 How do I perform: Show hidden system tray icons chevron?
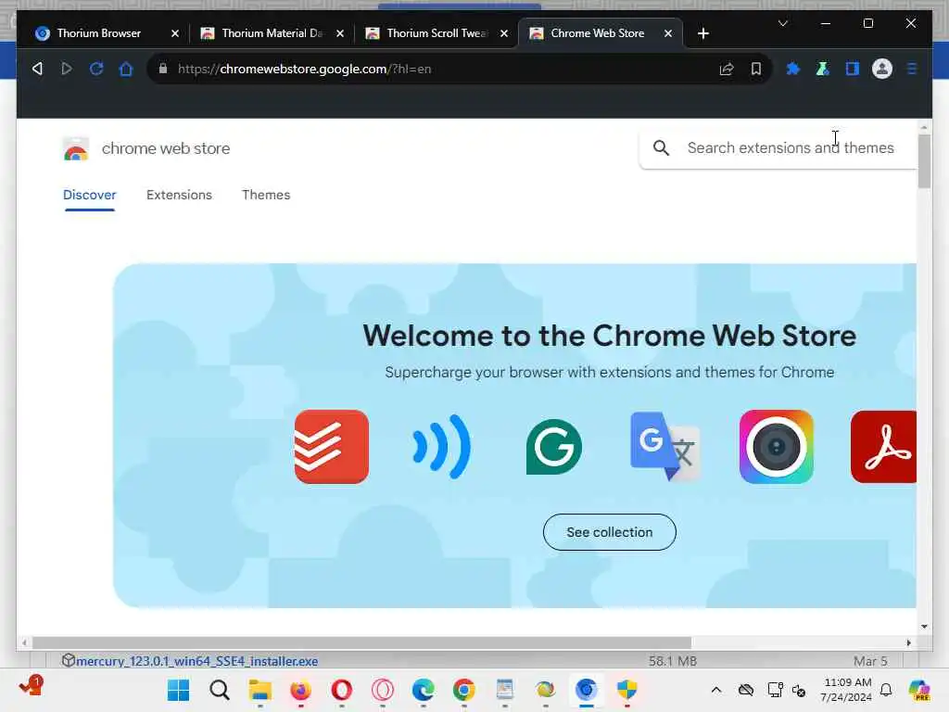716,690
